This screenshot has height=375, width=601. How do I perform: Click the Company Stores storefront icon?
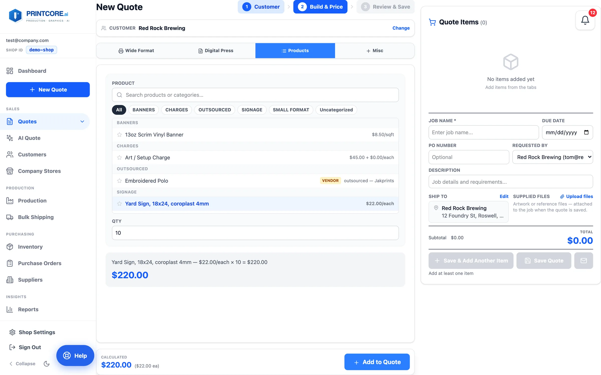point(10,171)
